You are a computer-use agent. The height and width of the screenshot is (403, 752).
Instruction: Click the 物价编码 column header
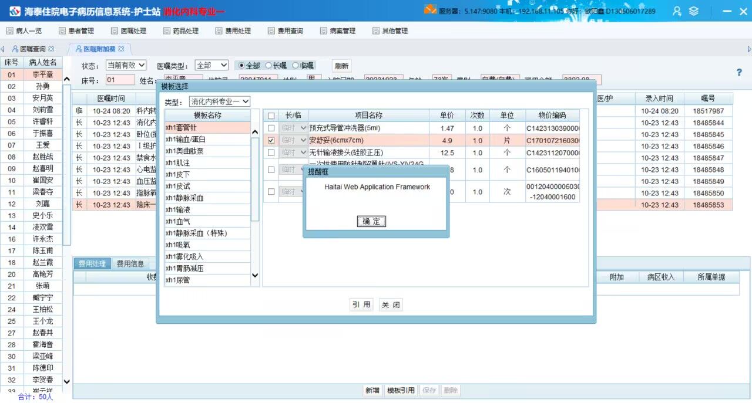click(x=552, y=116)
